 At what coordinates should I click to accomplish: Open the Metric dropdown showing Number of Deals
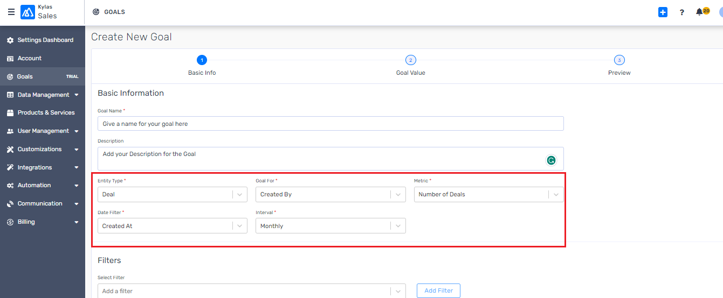click(488, 194)
